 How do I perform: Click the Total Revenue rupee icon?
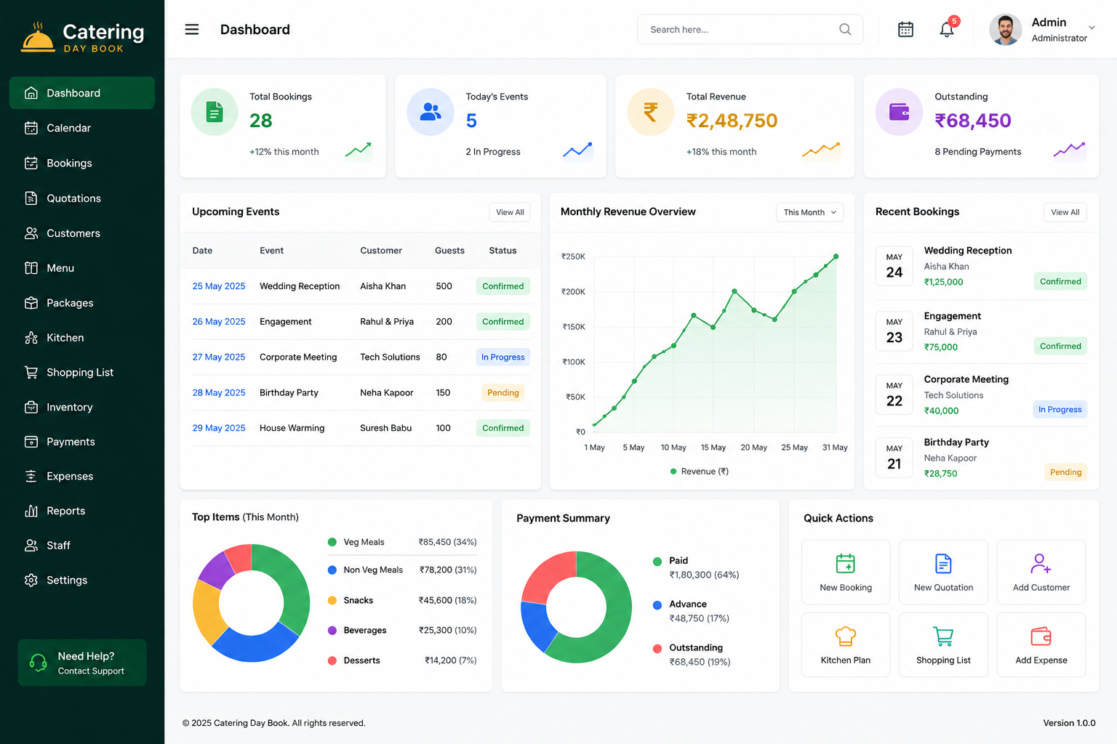point(651,112)
